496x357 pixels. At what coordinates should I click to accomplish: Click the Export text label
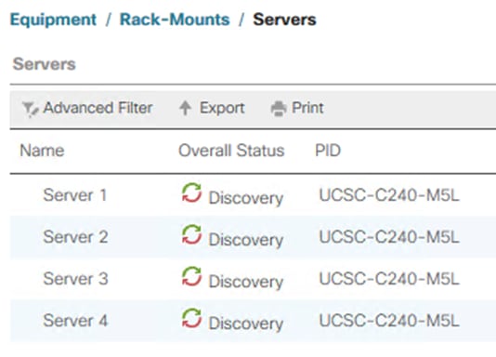click(222, 108)
